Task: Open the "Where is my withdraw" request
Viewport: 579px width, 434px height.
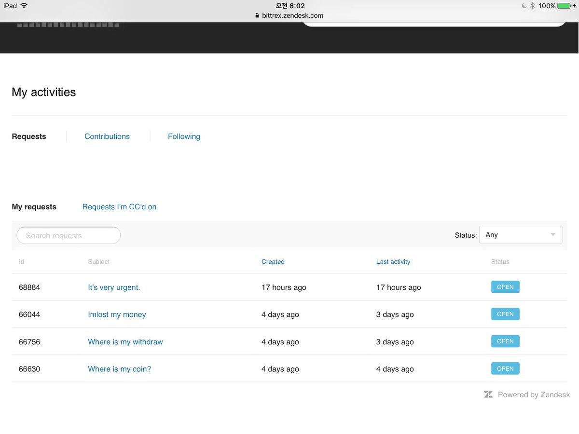Action: 125,342
